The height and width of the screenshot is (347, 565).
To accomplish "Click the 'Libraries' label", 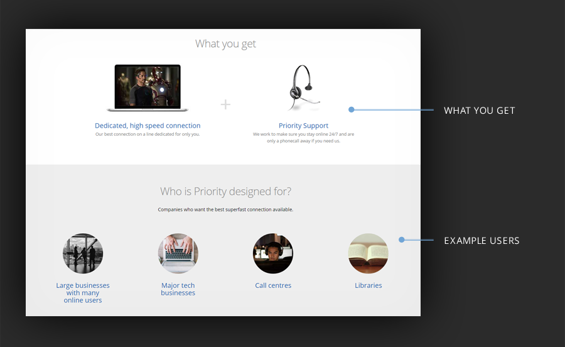I will 368,285.
